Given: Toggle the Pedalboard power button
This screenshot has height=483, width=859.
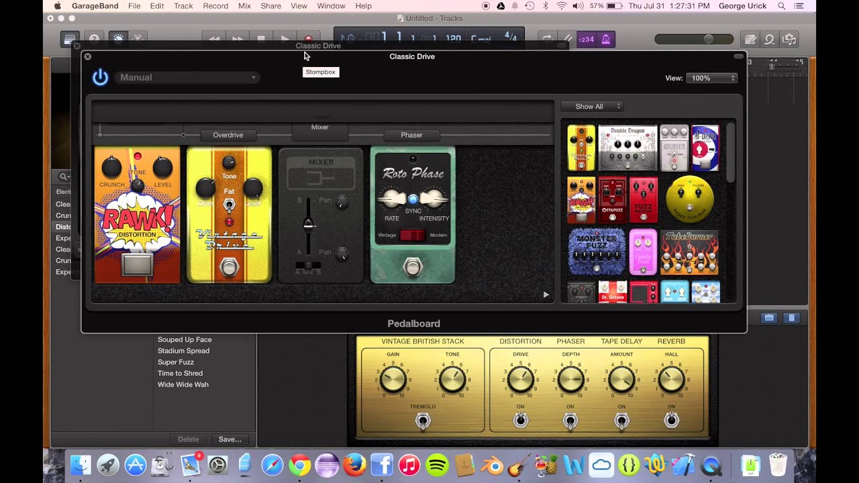Looking at the screenshot, I should pyautogui.click(x=100, y=77).
